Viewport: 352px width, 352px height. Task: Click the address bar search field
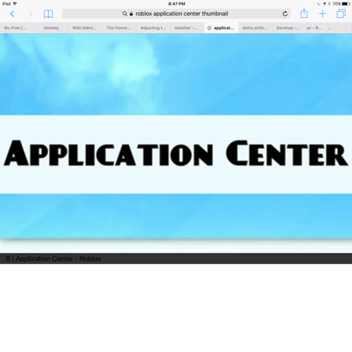pos(176,14)
